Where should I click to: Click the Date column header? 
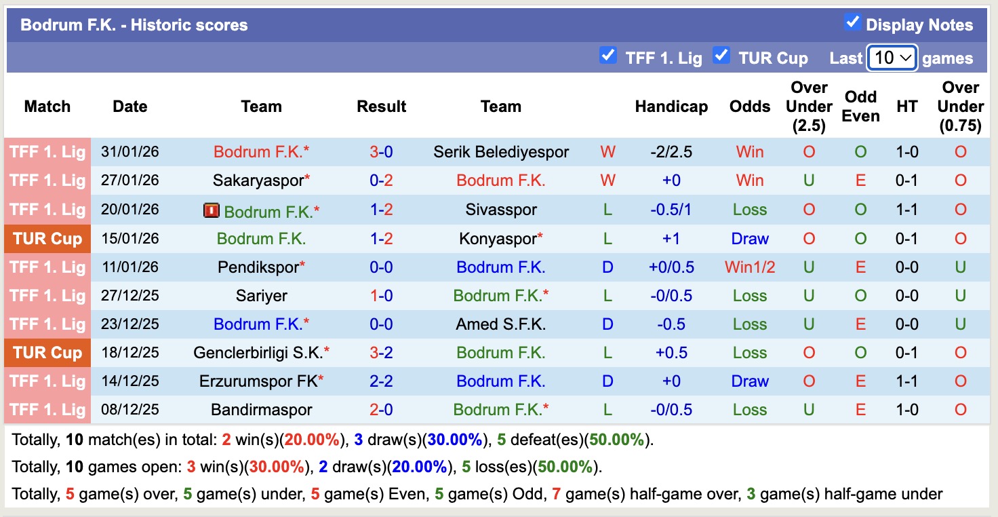pos(129,107)
